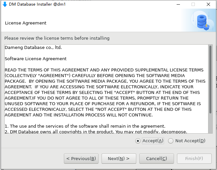Screen dimensions: 217x170
Task: Click the numbered clause about software services
Action: pos(85,126)
